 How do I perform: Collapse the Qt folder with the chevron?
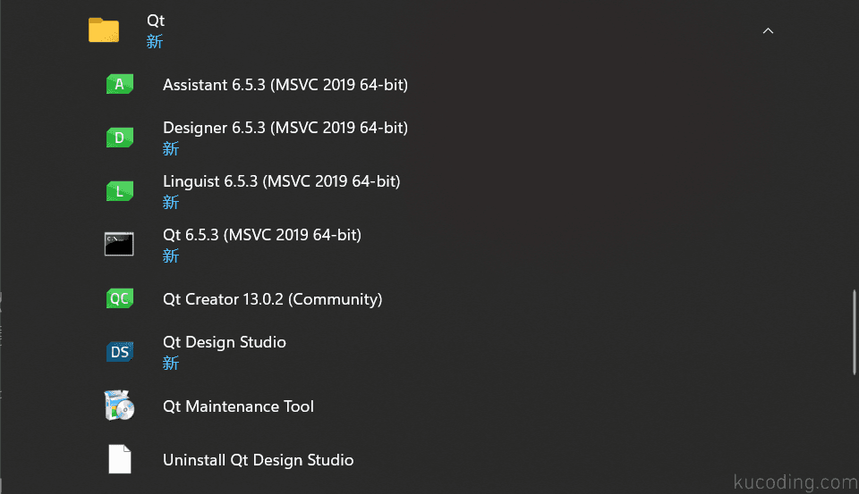[768, 30]
